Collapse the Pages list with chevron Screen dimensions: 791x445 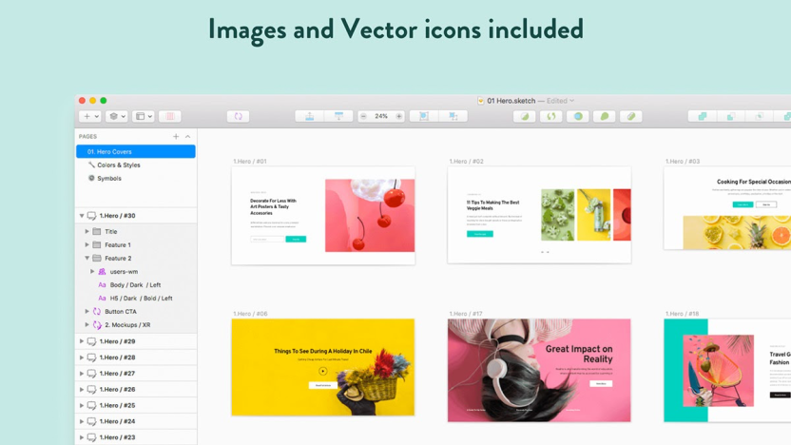pyautogui.click(x=187, y=137)
